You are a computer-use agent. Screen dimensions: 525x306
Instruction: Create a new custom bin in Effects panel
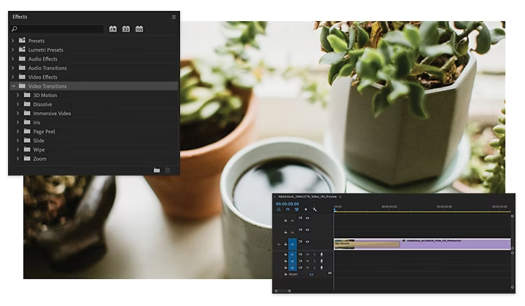tap(157, 170)
